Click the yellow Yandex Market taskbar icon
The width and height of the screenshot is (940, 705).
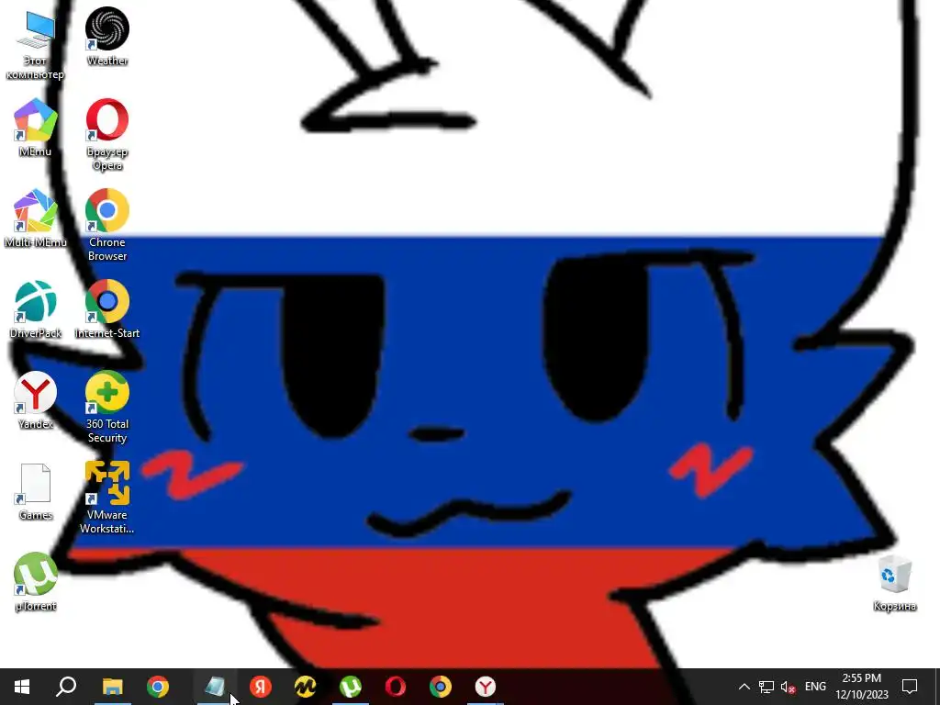pos(306,687)
